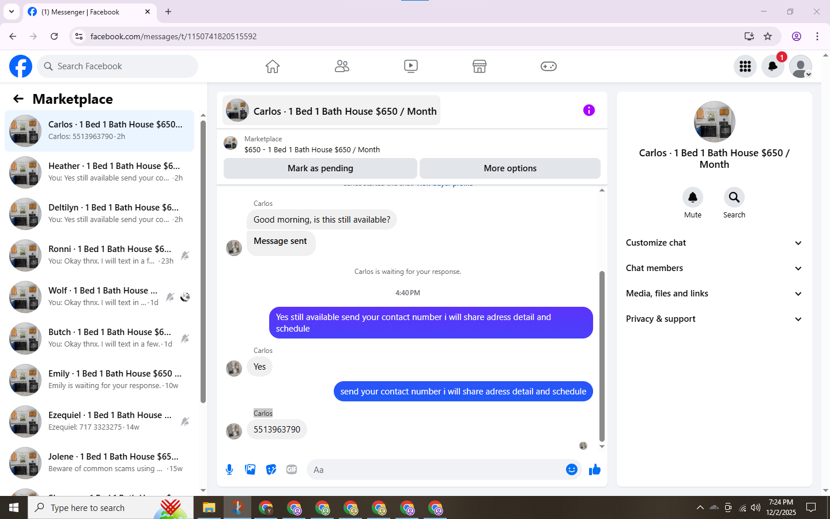Open the Heather conversation in the list

tap(100, 172)
